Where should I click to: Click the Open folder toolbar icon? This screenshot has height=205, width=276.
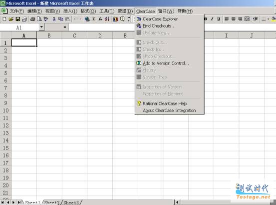(11, 19)
